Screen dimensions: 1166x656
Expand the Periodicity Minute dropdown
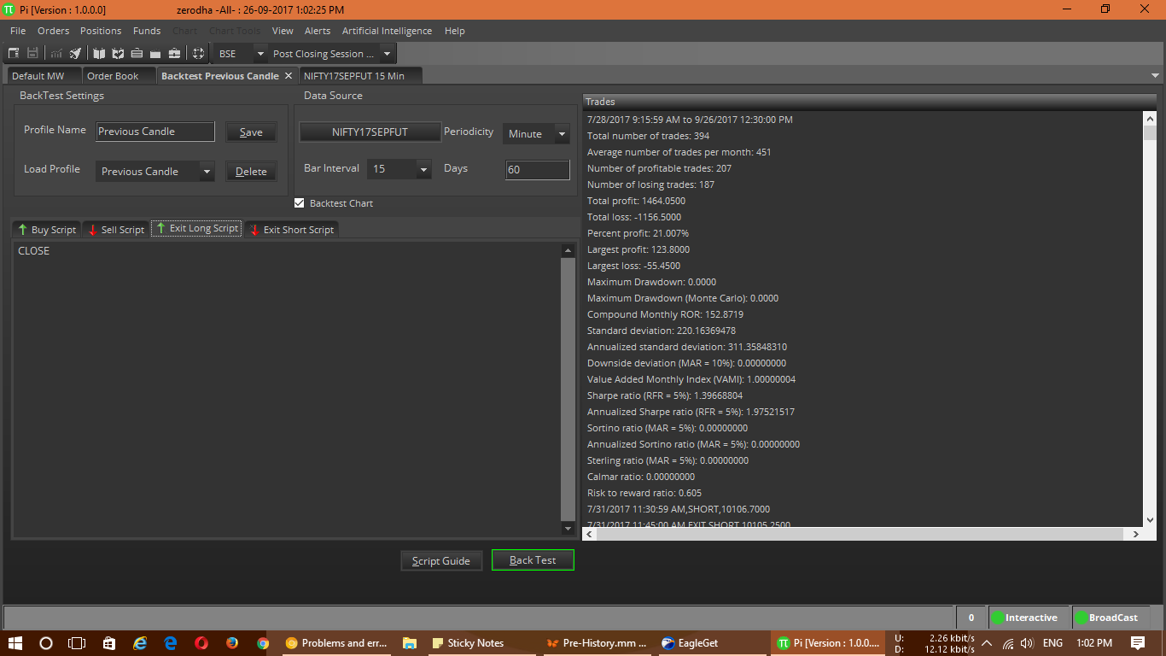coord(562,134)
